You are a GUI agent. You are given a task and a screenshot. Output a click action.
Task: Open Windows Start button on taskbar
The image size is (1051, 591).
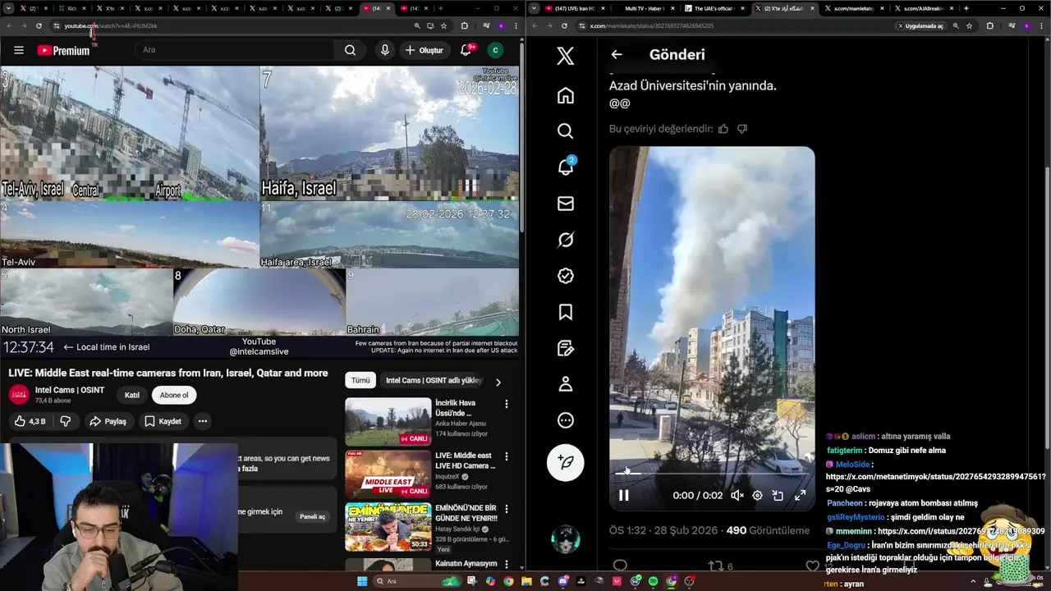click(362, 581)
